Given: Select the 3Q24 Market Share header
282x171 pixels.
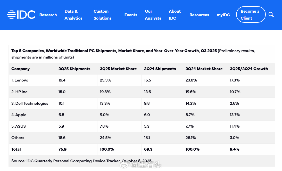Looking at the screenshot, I should [x=204, y=69].
